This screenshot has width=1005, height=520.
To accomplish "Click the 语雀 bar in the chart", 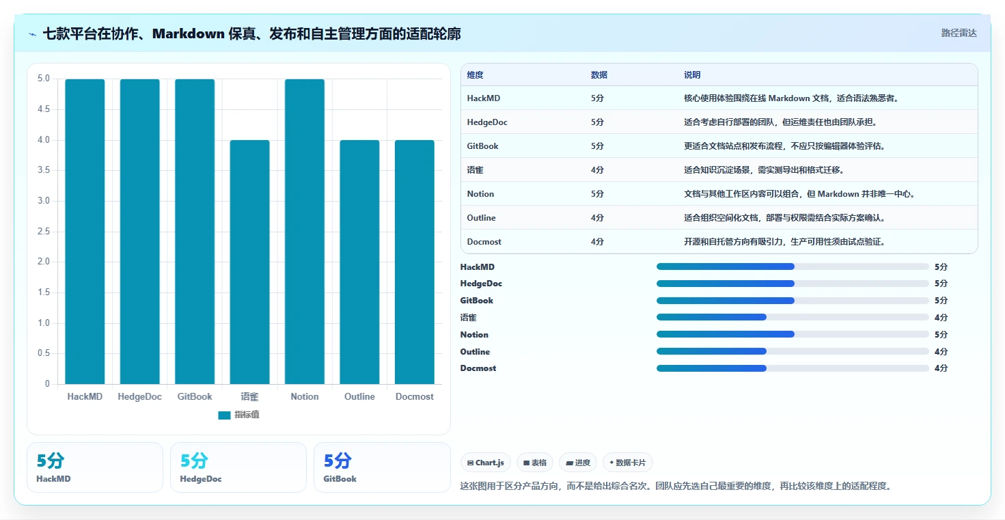I will (x=249, y=262).
